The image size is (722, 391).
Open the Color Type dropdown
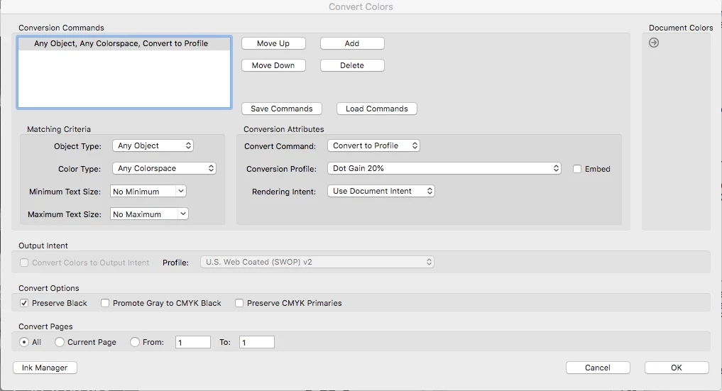[165, 168]
